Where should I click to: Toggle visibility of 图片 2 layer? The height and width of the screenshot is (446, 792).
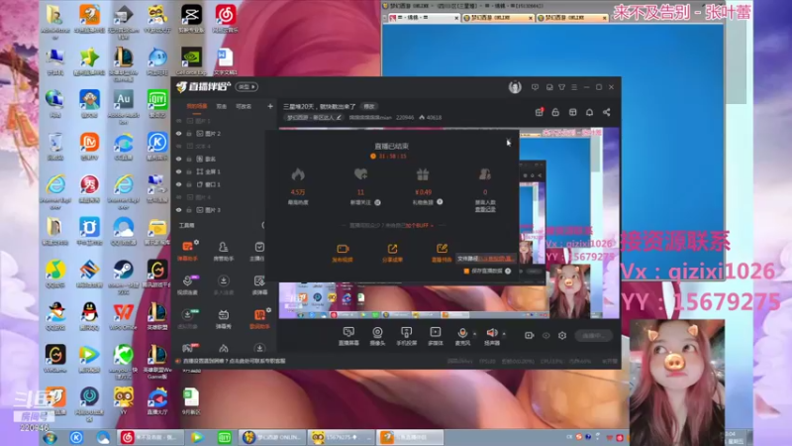point(179,134)
